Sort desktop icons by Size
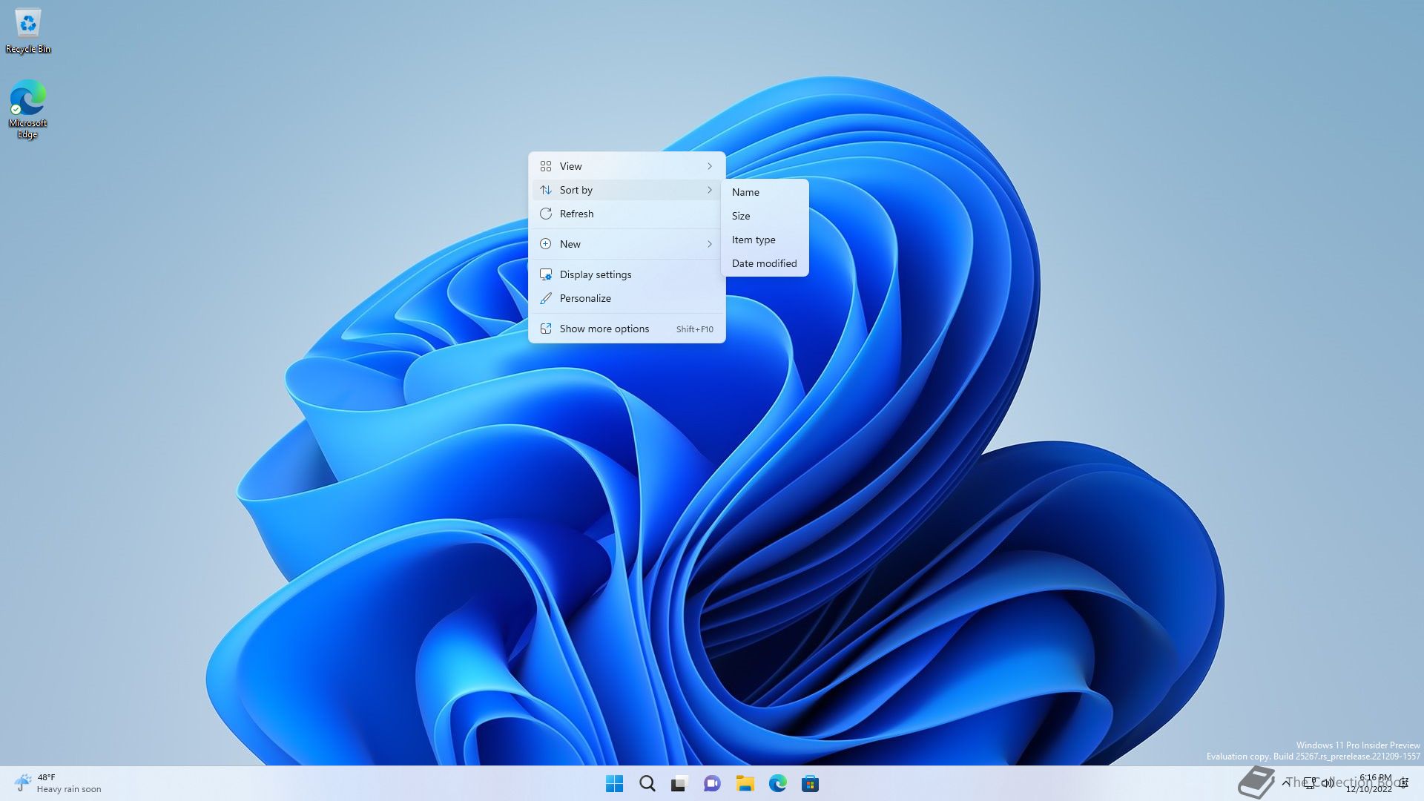Image resolution: width=1424 pixels, height=801 pixels. pos(765,216)
